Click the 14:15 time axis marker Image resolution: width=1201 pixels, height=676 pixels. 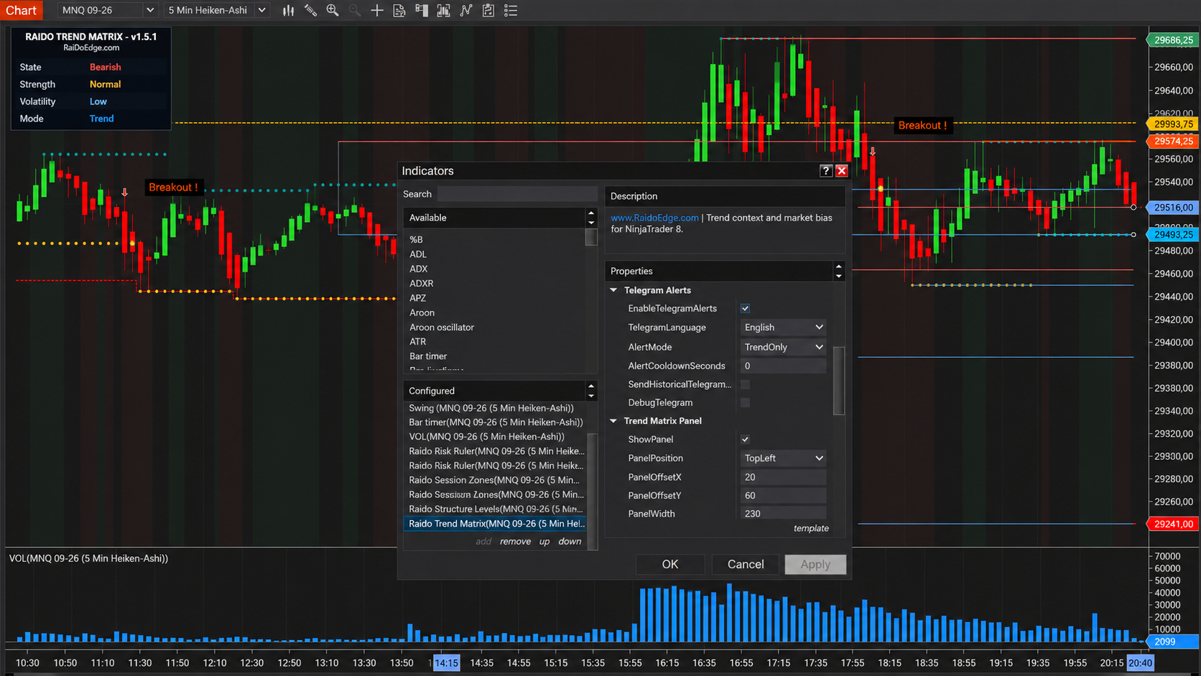coord(446,662)
